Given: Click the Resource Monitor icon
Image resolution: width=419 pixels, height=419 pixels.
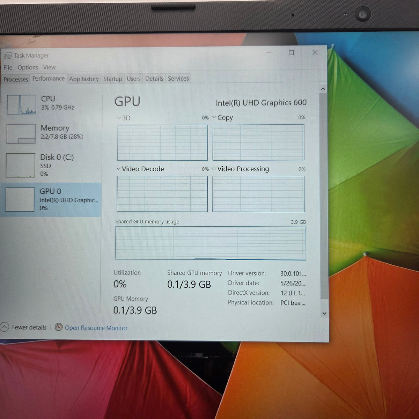Looking at the screenshot, I should coord(59,327).
